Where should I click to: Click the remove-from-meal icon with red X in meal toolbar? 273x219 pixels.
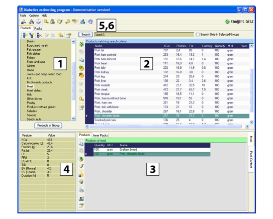81,159
